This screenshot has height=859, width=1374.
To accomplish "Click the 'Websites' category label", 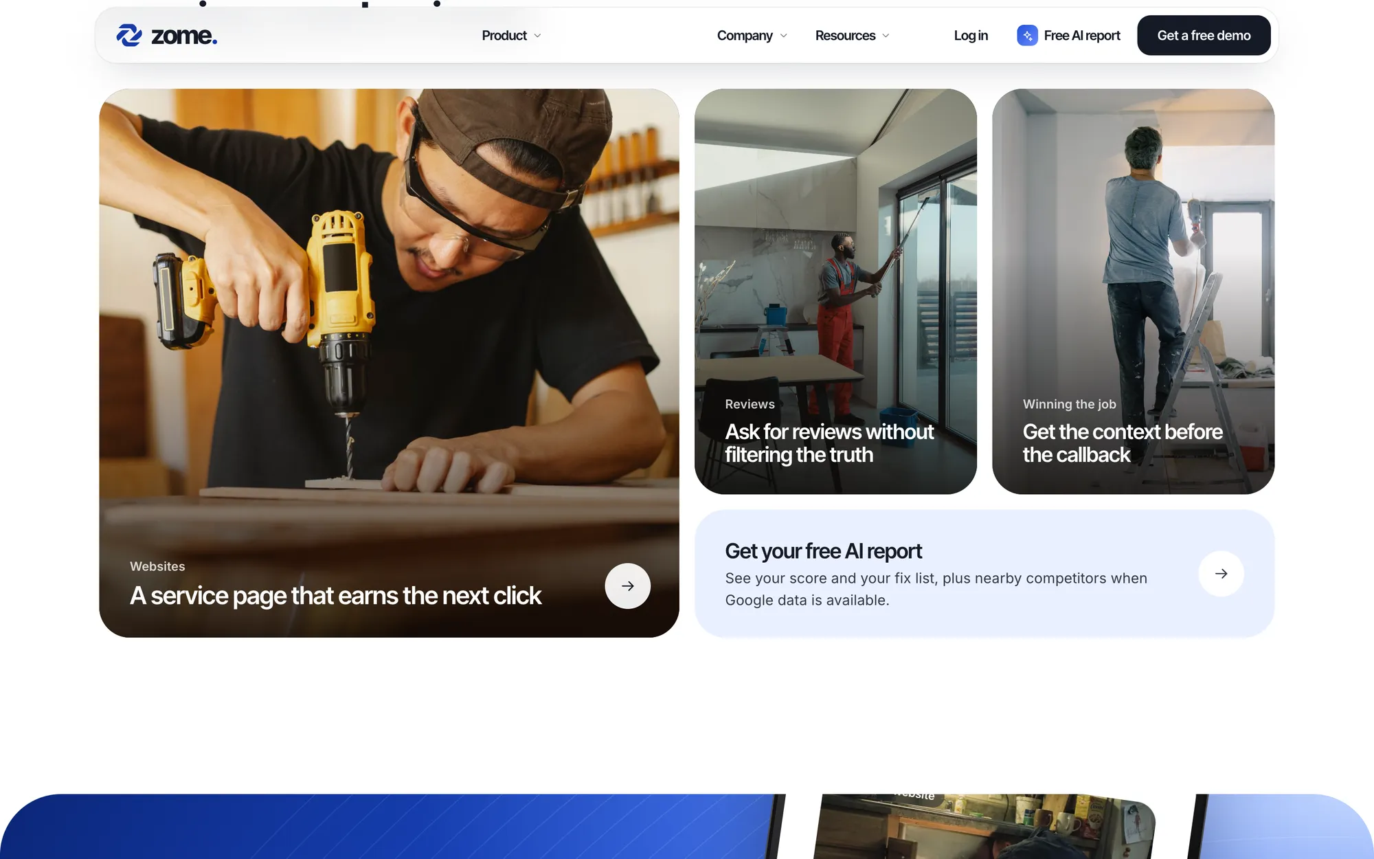I will (x=157, y=566).
